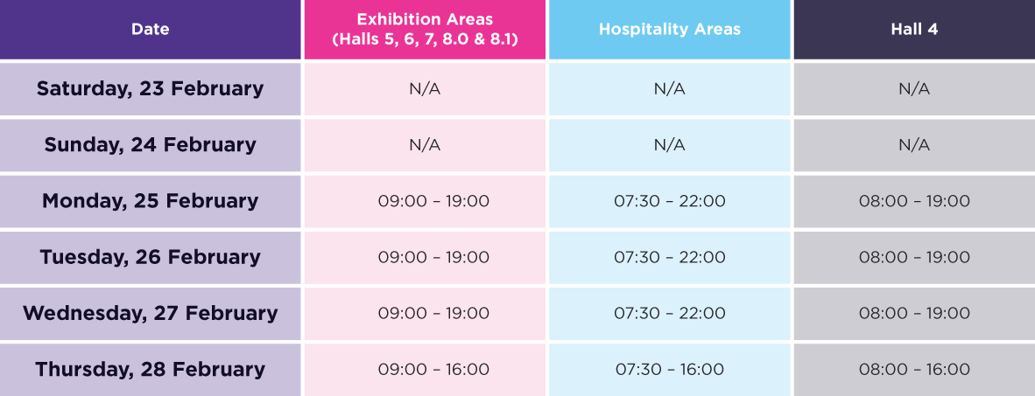Click Thursday's Exhibition Areas 09:00 – 16:00 cell
1035x396 pixels.
[425, 369]
